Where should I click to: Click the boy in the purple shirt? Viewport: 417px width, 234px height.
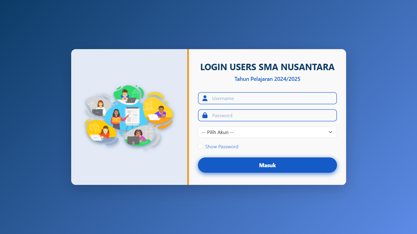pyautogui.click(x=161, y=112)
